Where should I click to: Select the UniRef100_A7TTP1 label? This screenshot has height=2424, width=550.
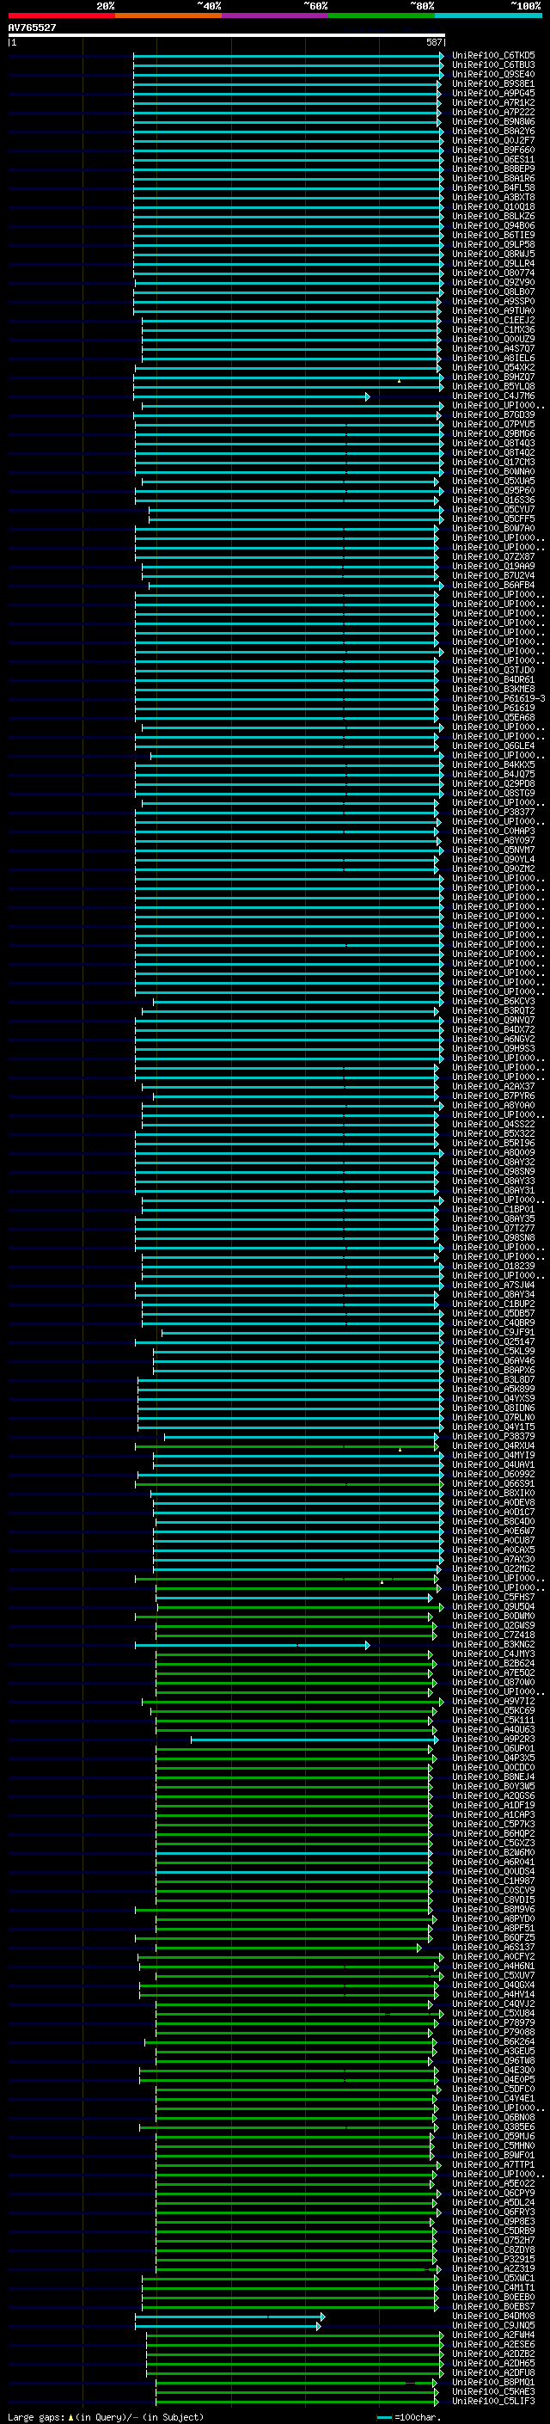coord(493,2163)
